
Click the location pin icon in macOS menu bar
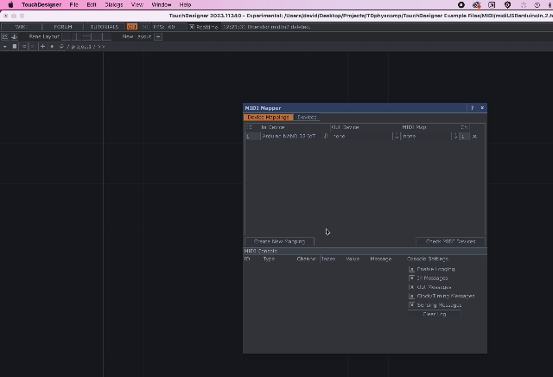coord(507,5)
